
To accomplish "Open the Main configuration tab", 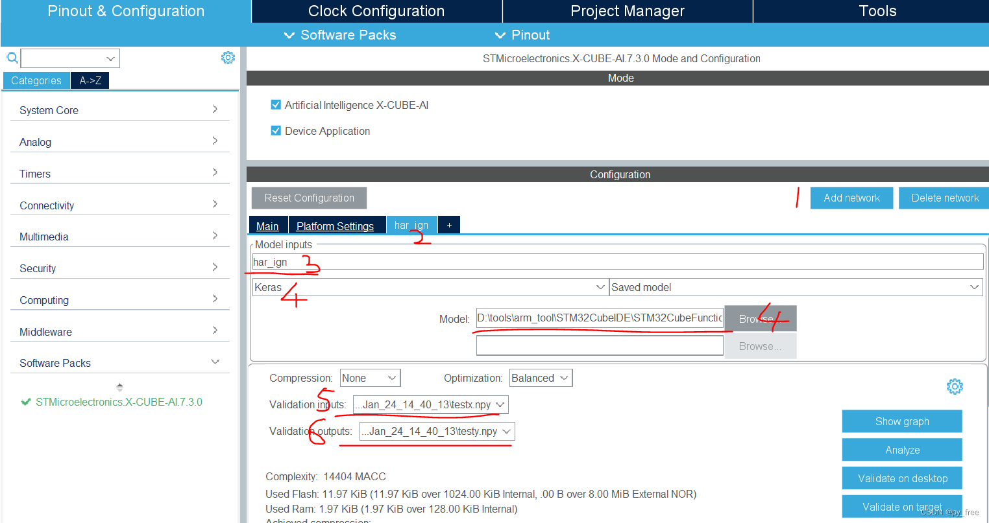I will 268,226.
